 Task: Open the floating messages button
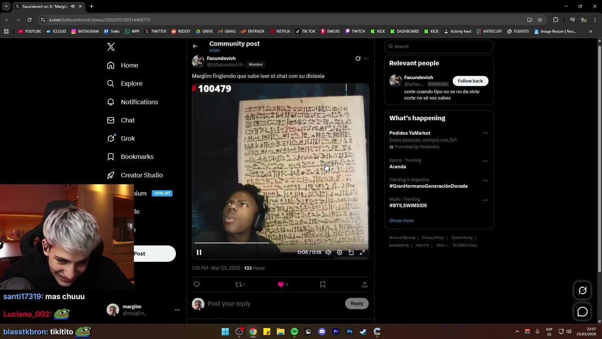click(583, 312)
